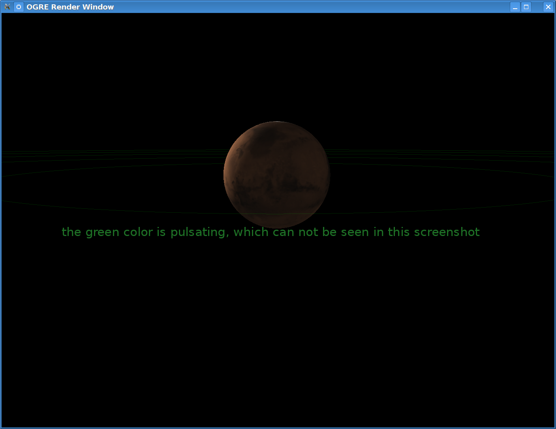This screenshot has height=429, width=556.
Task: Close the OGRE Render Window
Action: pyautogui.click(x=548, y=7)
